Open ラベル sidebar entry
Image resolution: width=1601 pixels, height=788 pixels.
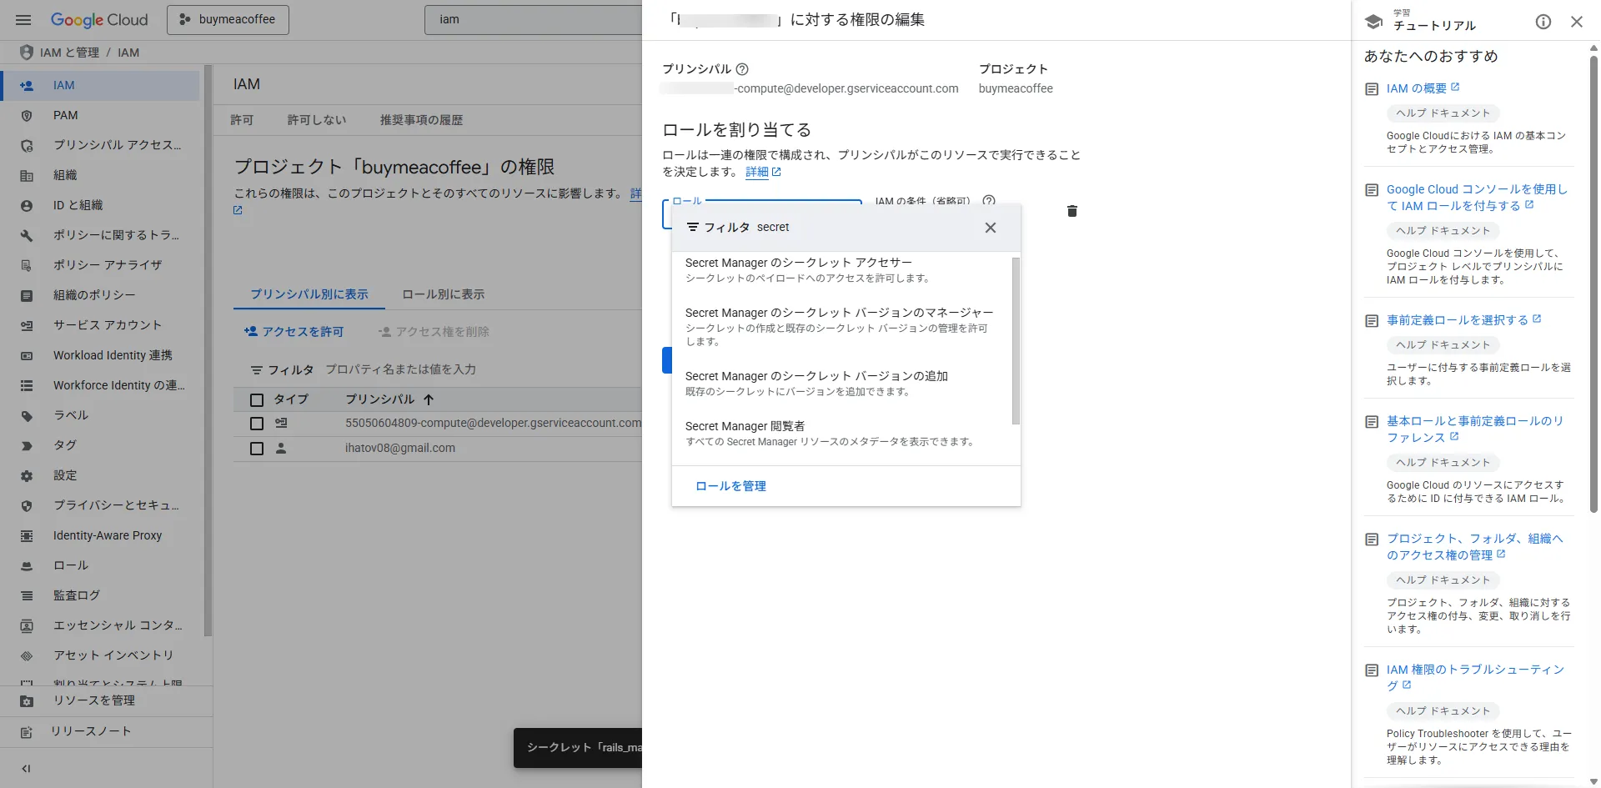tap(100, 415)
